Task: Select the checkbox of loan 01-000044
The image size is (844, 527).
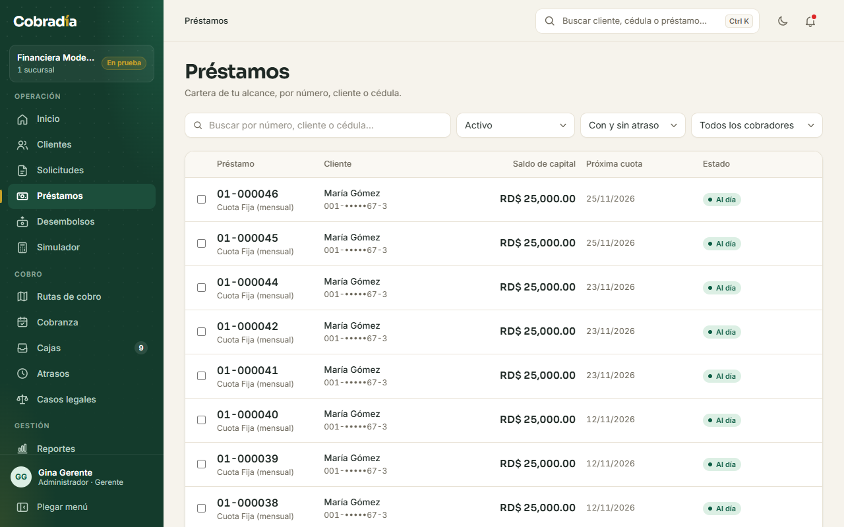Action: pyautogui.click(x=202, y=287)
